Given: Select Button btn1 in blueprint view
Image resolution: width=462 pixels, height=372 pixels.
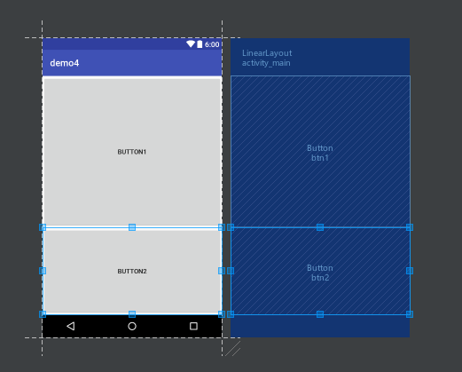Looking at the screenshot, I should (x=320, y=152).
